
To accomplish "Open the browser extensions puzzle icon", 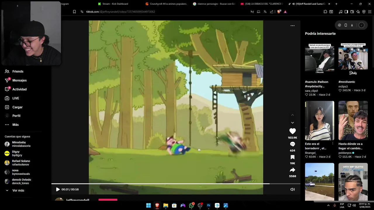I will pos(325,12).
